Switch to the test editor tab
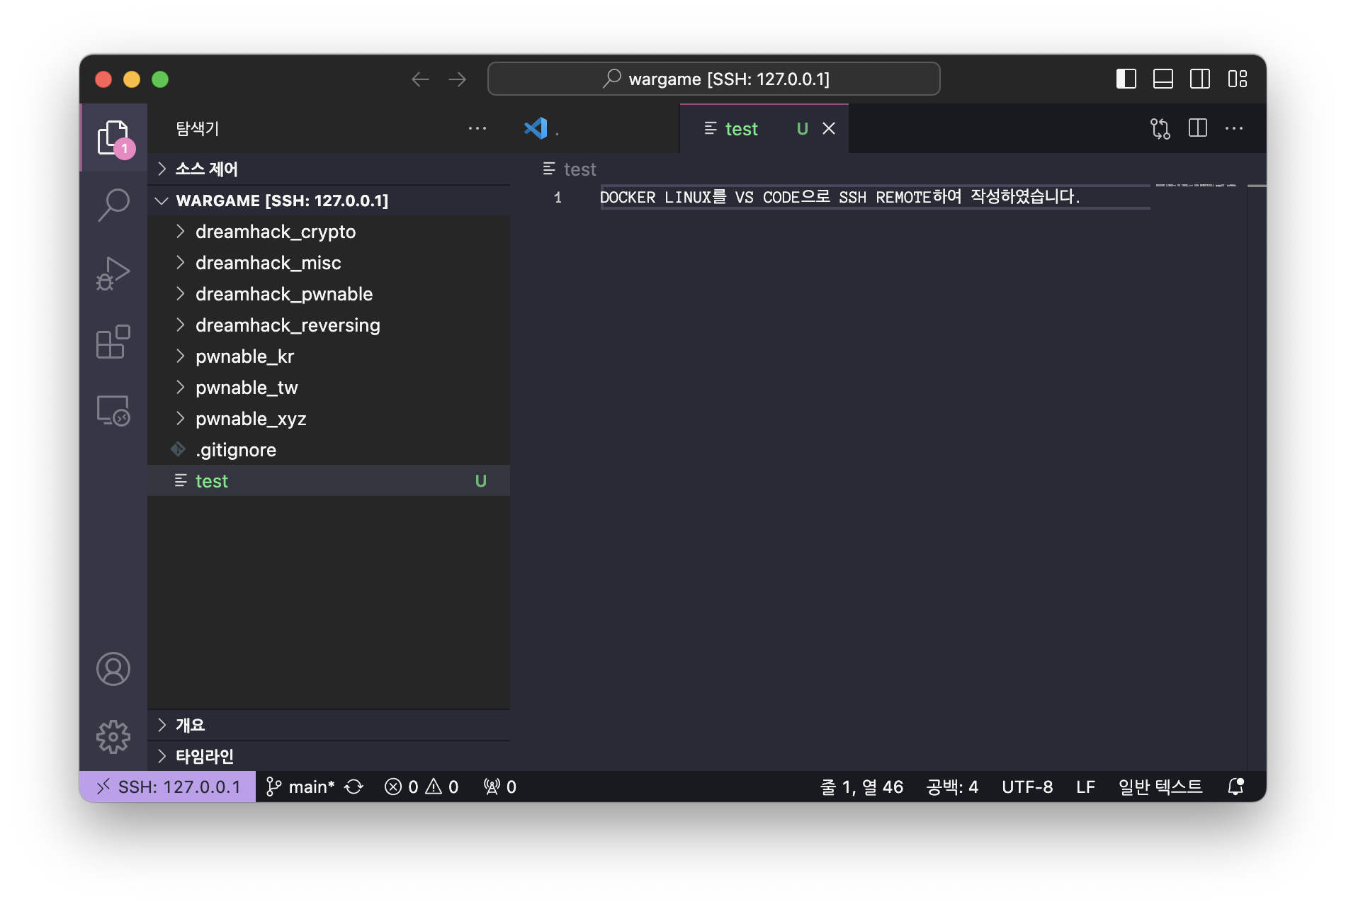The height and width of the screenshot is (907, 1346). point(764,128)
